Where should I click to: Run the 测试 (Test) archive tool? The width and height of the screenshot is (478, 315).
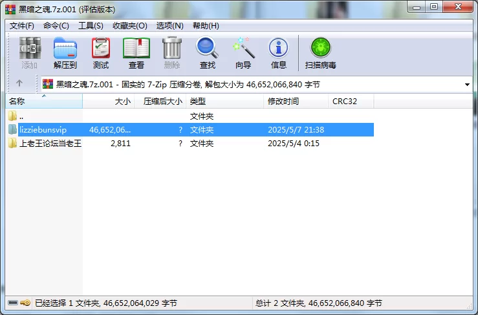101,53
